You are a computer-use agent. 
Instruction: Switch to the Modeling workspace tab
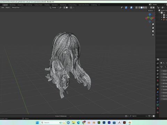(x=13, y=5)
